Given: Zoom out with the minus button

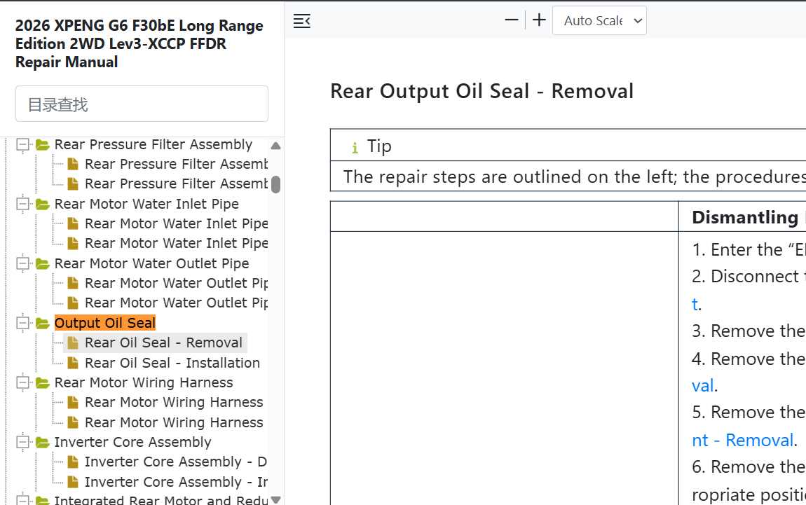Looking at the screenshot, I should 512,20.
